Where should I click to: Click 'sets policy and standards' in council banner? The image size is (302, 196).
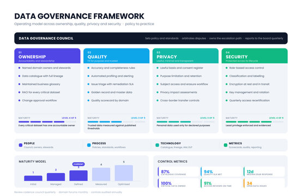tap(162, 38)
